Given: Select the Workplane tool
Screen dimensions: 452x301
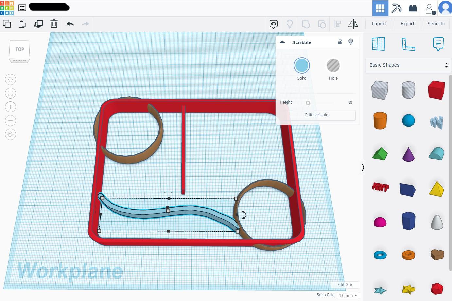Looking at the screenshot, I should click(378, 44).
